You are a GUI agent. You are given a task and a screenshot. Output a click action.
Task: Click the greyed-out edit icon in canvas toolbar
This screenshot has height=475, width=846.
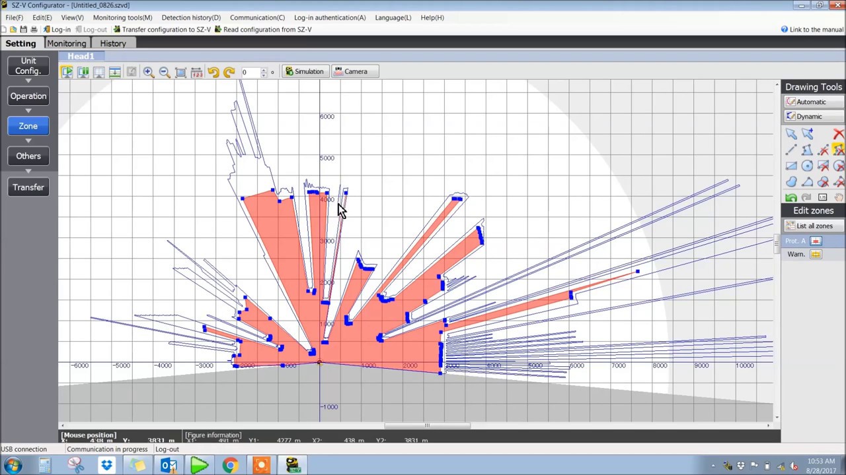point(131,72)
